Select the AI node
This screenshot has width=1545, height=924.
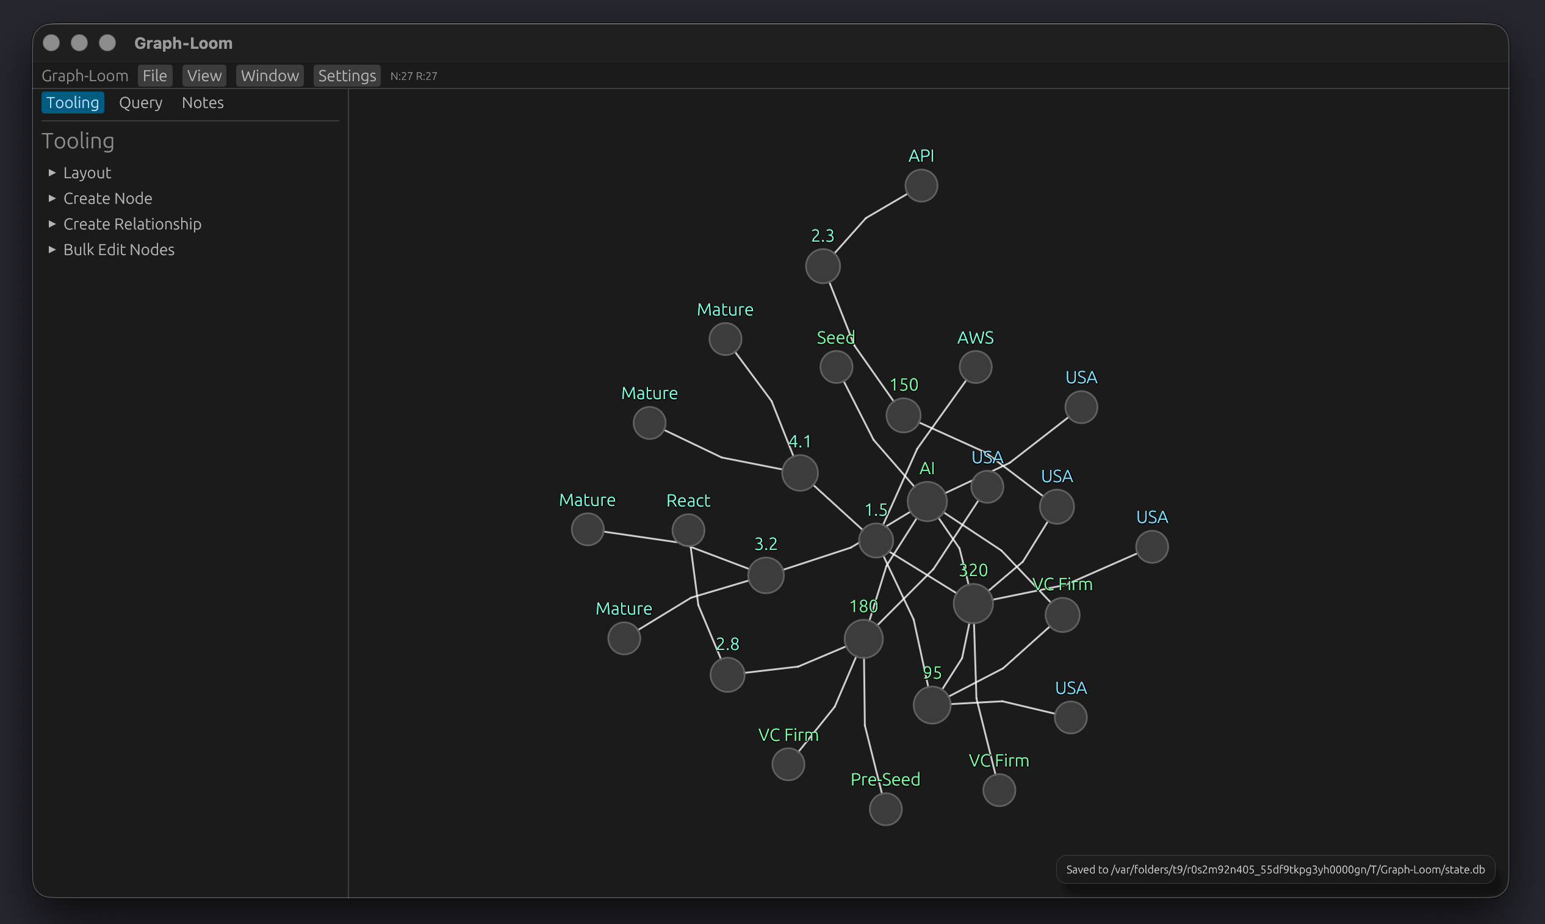coord(926,501)
